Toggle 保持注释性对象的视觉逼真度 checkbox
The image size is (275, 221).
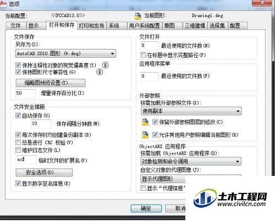pos(18,65)
